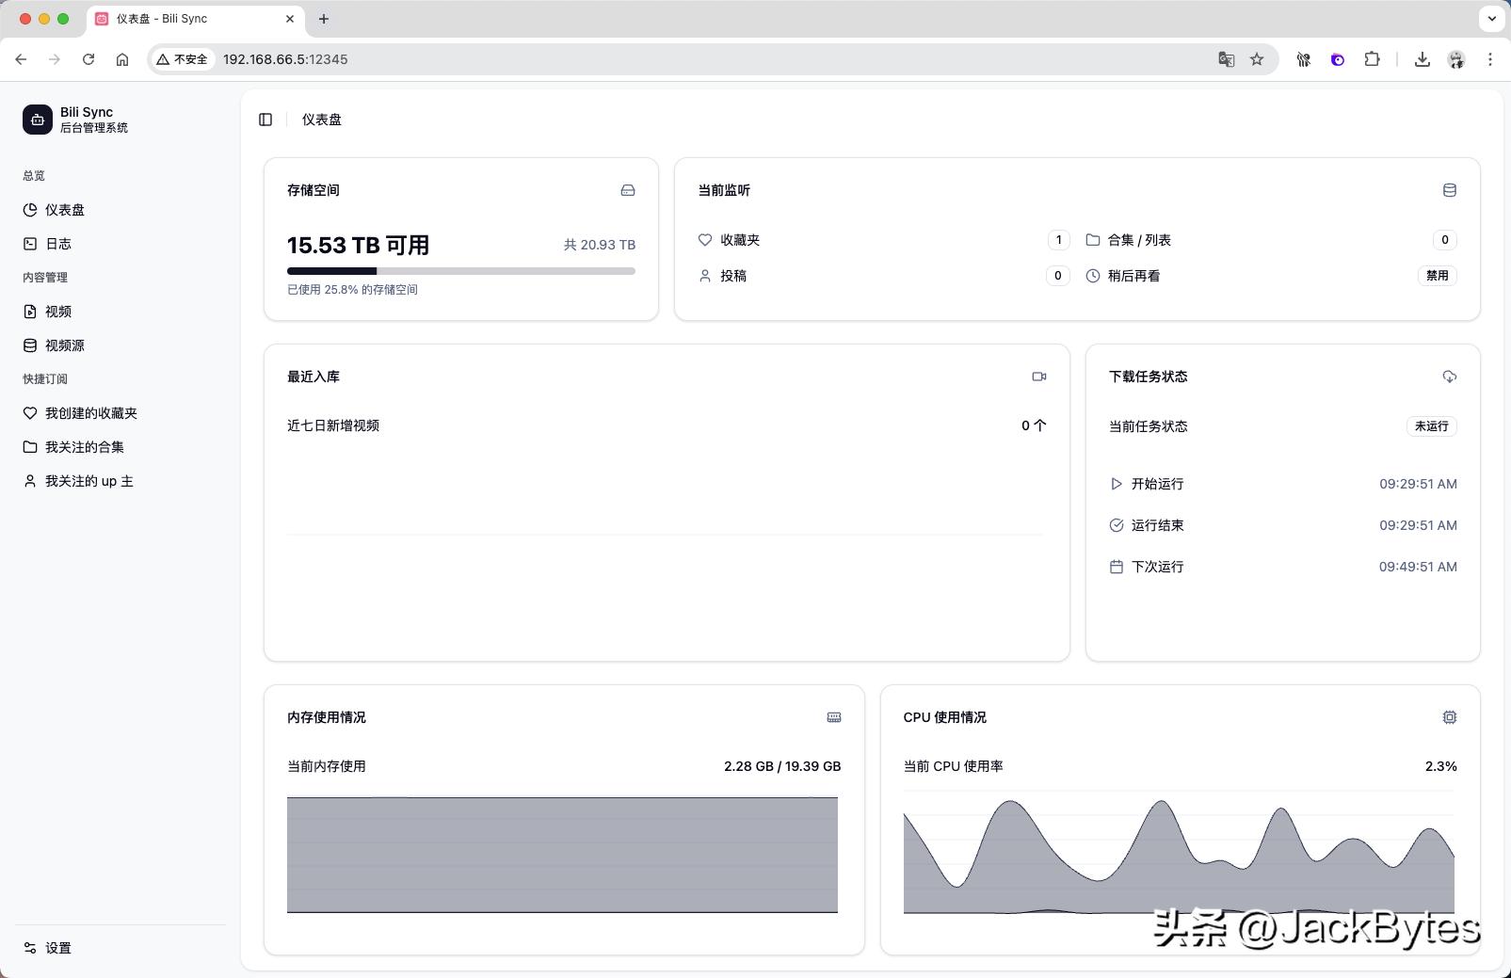
Task: Click the 未运行 task status badge
Action: point(1432,426)
